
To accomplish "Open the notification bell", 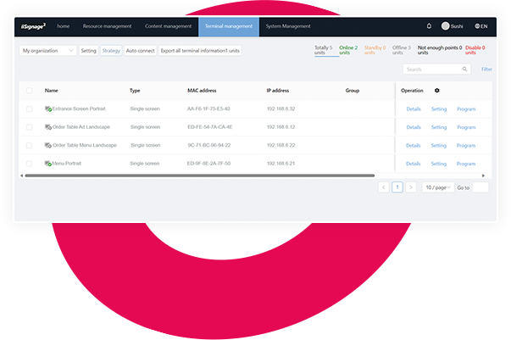I will (429, 26).
